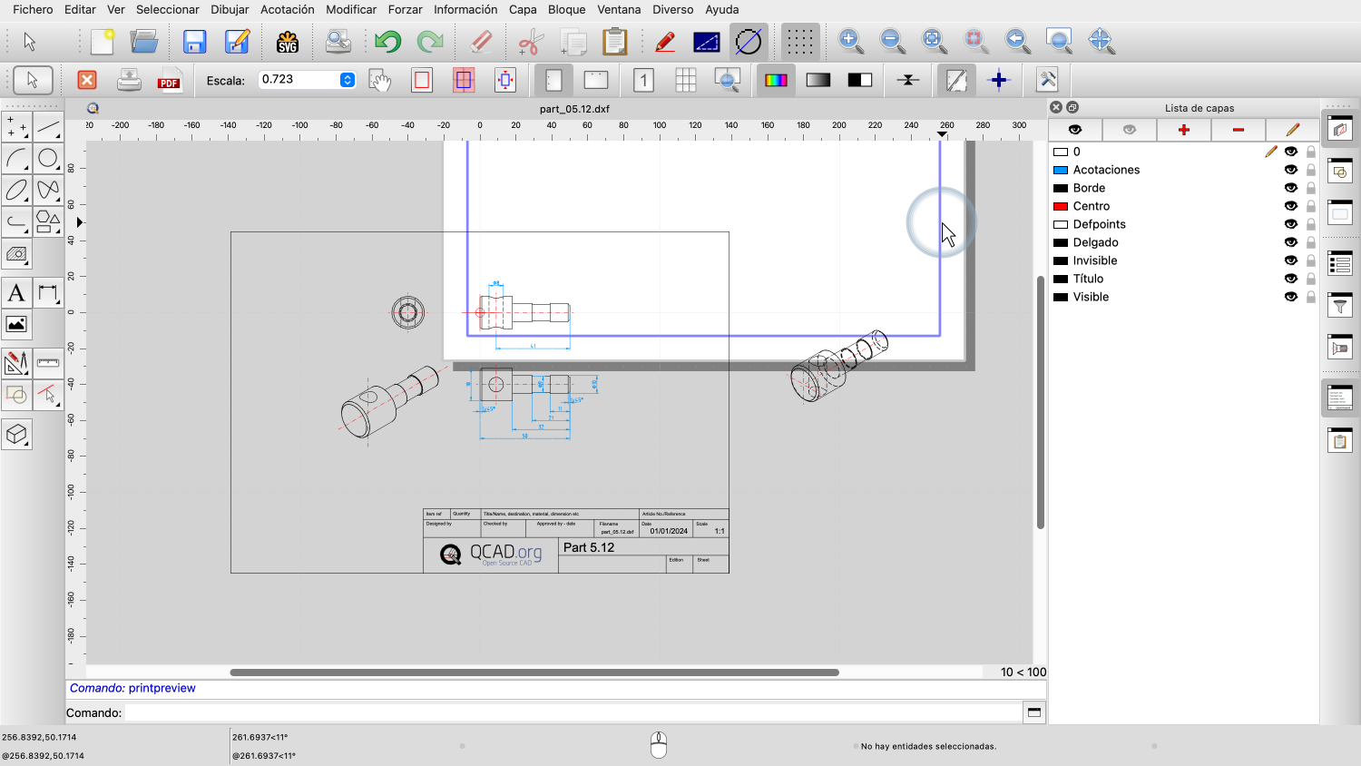This screenshot has height=766, width=1361.
Task: Hide the Acotaciones layer
Action: coord(1290,170)
